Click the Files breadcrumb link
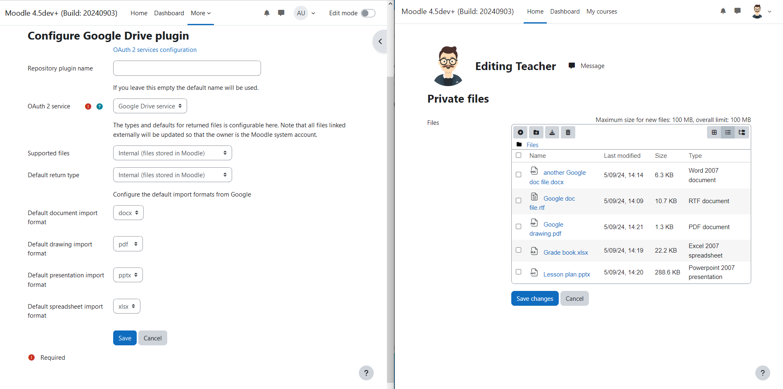 532,145
